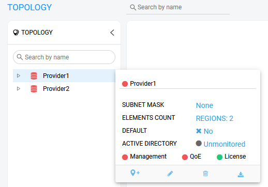Click the Unmonitored Active Directory status

(x=225, y=144)
